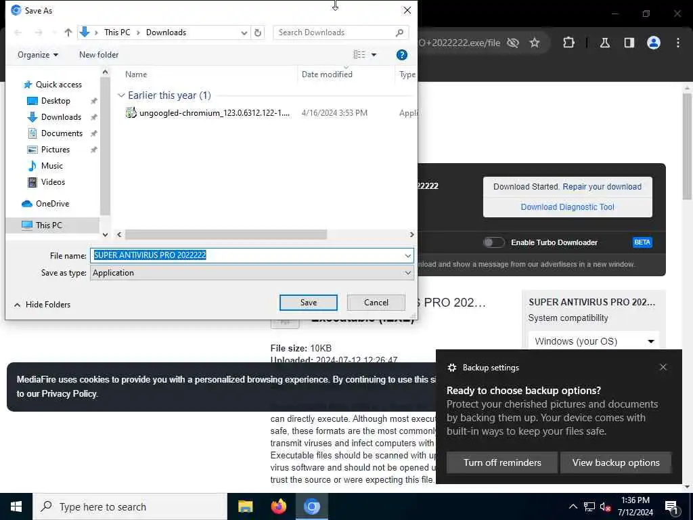The width and height of the screenshot is (693, 520).
Task: Go up one folder level in Save As
Action: point(68,32)
